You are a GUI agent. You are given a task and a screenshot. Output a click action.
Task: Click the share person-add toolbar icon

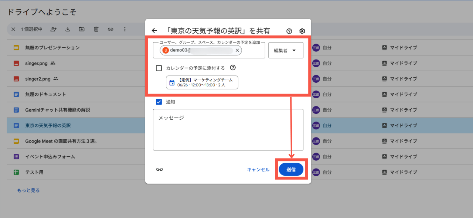point(54,29)
